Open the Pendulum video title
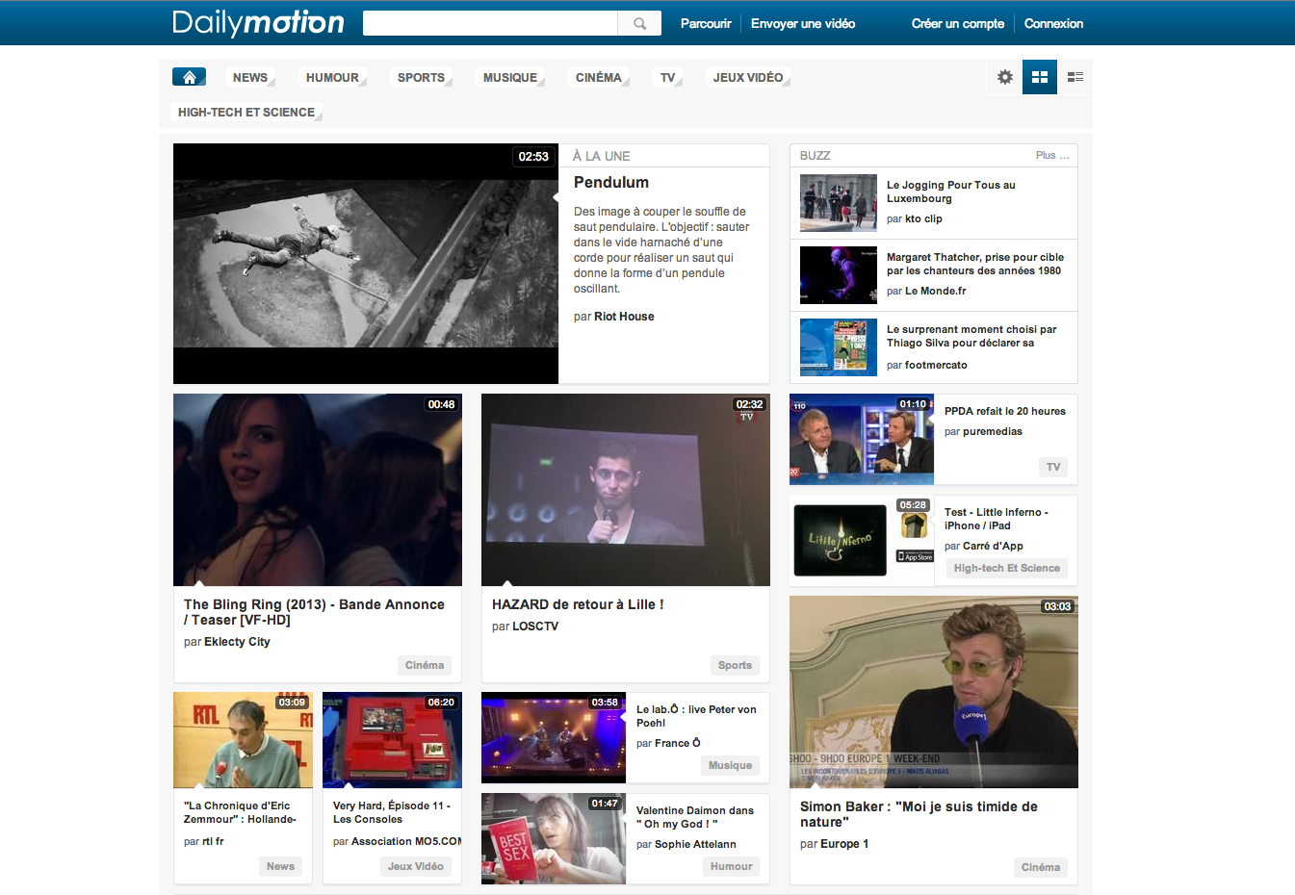The image size is (1295, 895). [611, 182]
